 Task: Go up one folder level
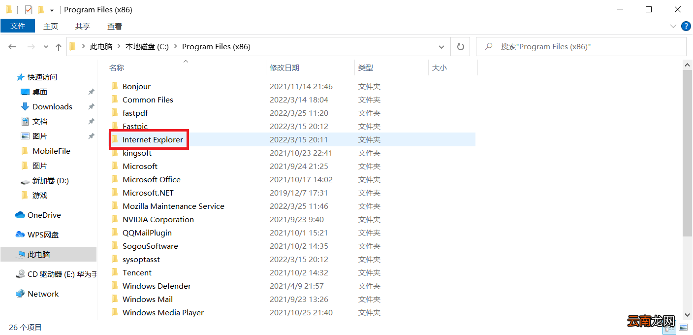(x=59, y=47)
